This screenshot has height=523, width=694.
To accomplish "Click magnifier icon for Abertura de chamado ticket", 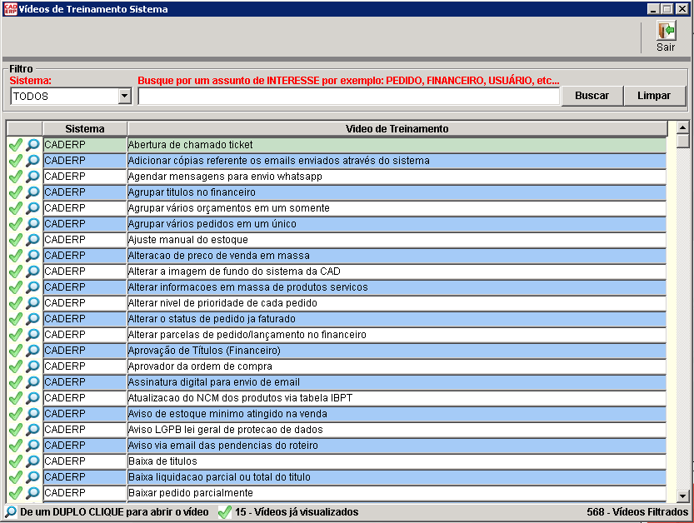I will pyautogui.click(x=32, y=145).
